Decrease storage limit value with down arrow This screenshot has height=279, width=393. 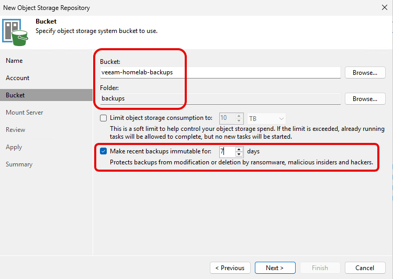(x=239, y=121)
